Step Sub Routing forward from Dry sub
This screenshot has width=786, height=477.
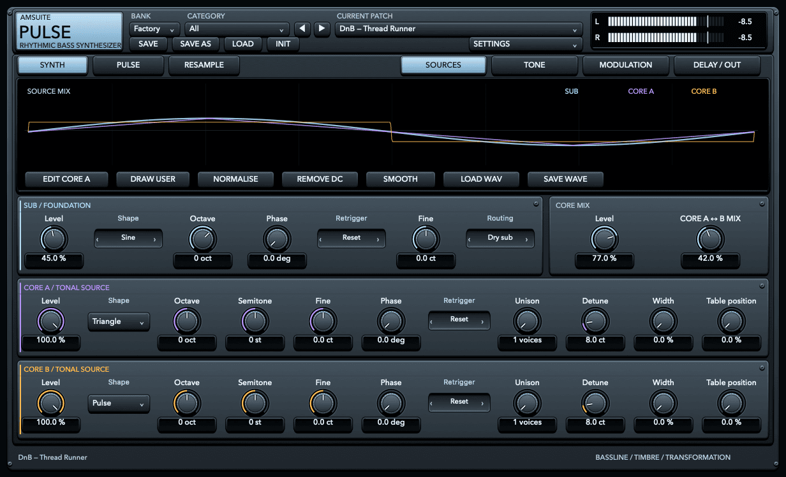(x=526, y=238)
